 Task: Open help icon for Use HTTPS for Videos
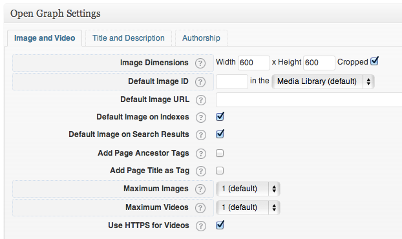[x=201, y=226]
